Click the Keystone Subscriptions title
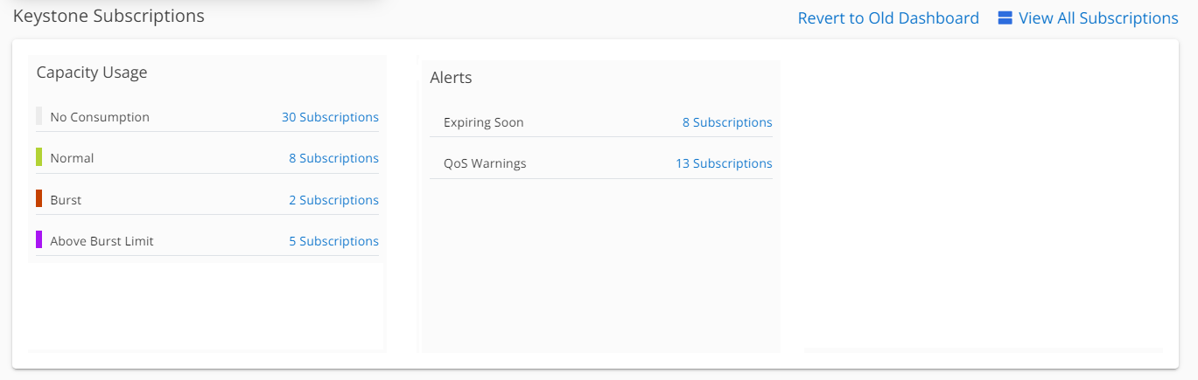 pyautogui.click(x=109, y=16)
